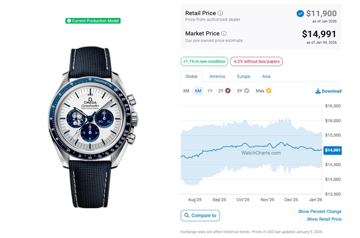Choose the 1Y time range
The image size is (360, 238).
pos(210,91)
